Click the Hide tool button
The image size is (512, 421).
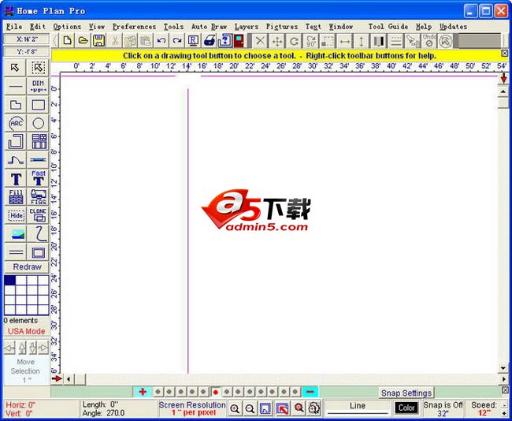coord(15,215)
